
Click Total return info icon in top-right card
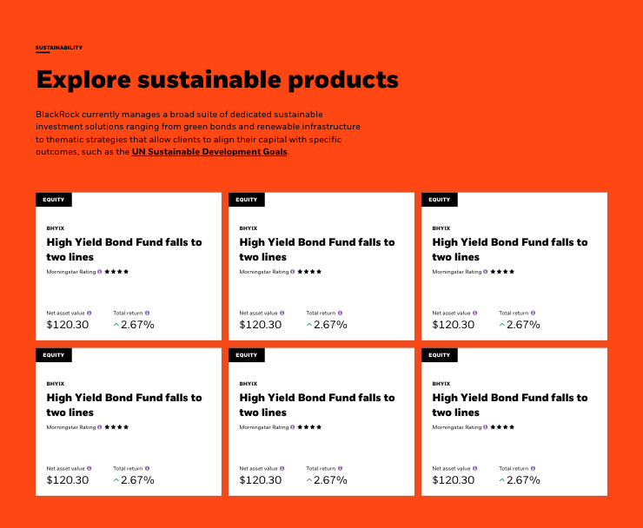(x=534, y=313)
